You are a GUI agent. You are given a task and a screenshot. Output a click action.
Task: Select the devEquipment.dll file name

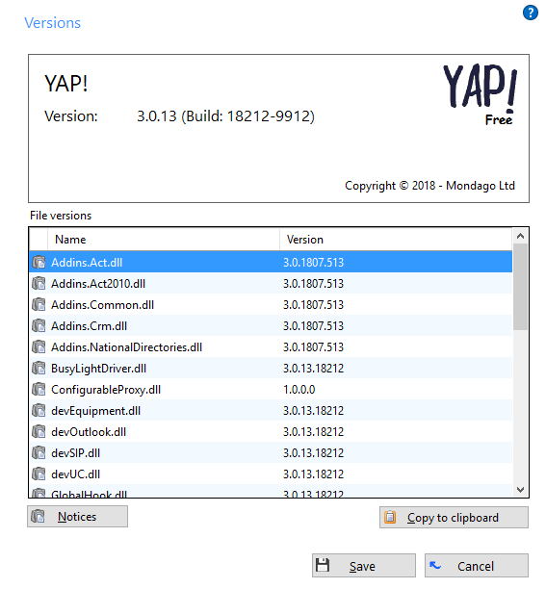pos(96,411)
